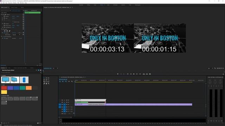Click the Go to In button
The image size is (225, 126).
pyautogui.click(x=128, y=74)
